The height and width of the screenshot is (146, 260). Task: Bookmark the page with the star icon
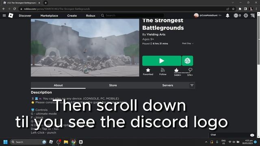tap(233, 9)
